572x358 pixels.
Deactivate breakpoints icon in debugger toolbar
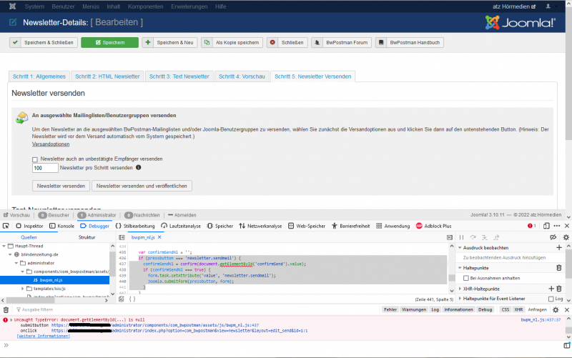pos(553,237)
